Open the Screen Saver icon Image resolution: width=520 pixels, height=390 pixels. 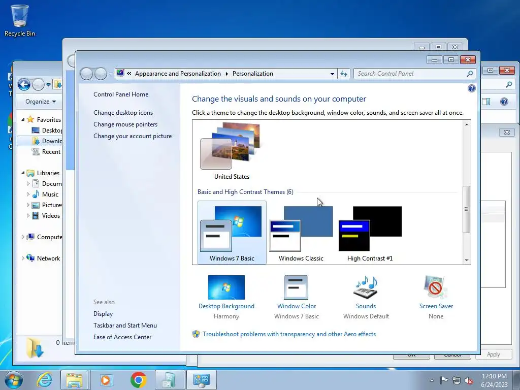435,287
